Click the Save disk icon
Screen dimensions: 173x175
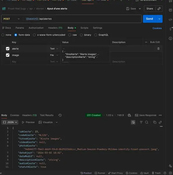click(x=128, y=9)
